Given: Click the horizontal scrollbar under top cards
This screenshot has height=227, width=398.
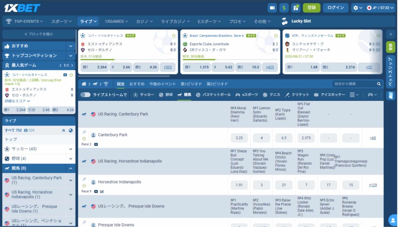Looking at the screenshot, I should (124, 76).
